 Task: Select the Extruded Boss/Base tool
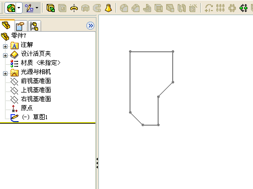pos(51,8)
